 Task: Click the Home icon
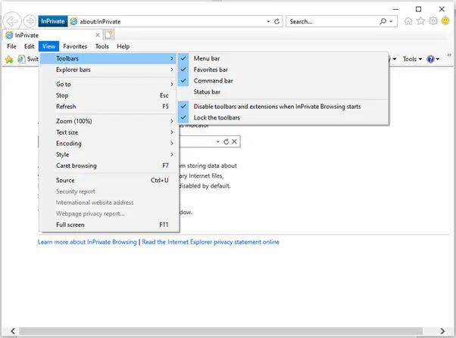tap(408, 21)
